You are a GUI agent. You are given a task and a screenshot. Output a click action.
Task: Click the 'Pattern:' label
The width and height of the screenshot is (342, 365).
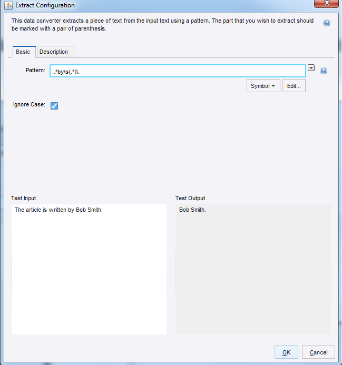click(35, 70)
